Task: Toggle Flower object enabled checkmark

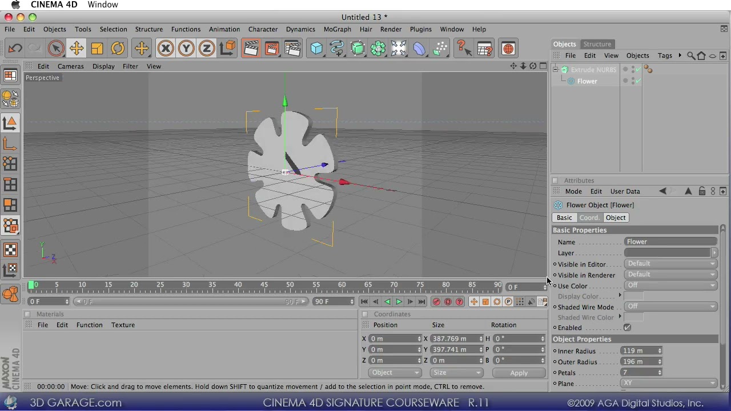Action: coord(638,81)
